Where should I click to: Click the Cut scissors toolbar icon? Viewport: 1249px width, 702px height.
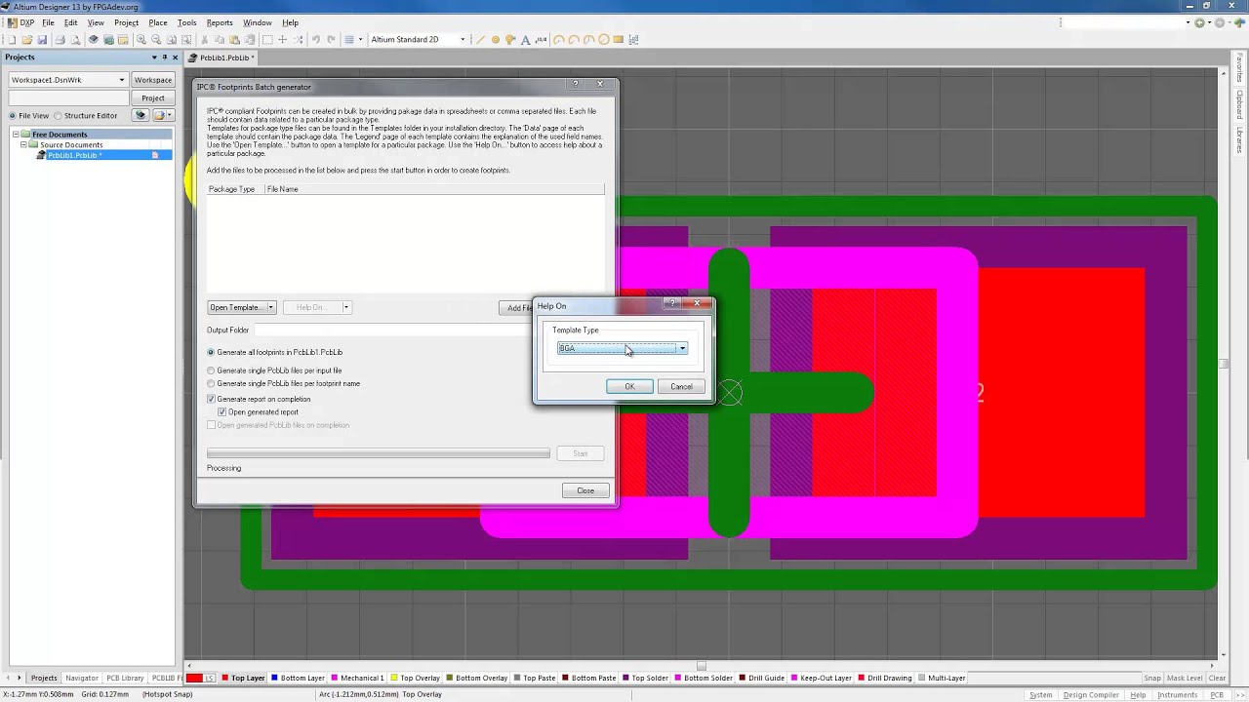[204, 40]
